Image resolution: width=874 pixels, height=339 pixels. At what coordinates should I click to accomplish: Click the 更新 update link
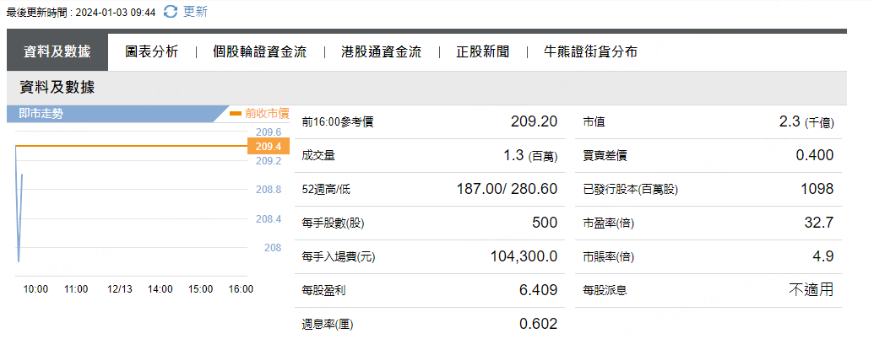[x=195, y=11]
